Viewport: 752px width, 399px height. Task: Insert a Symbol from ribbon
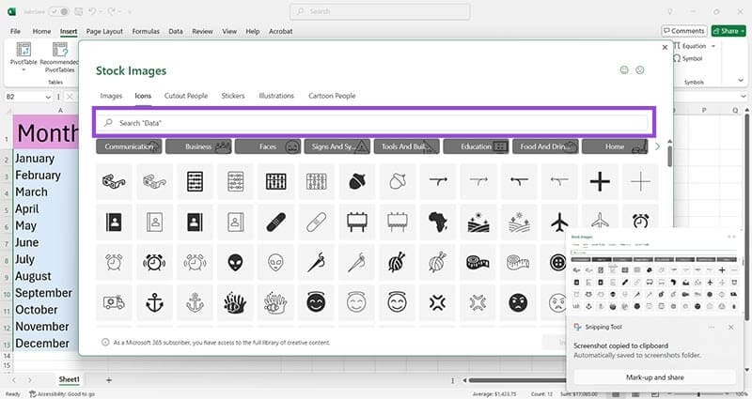tap(688, 58)
